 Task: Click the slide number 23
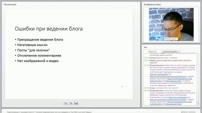pos(122,87)
